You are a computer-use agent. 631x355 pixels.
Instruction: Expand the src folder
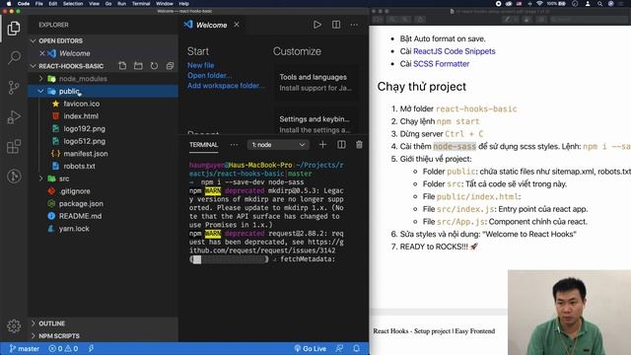40,178
